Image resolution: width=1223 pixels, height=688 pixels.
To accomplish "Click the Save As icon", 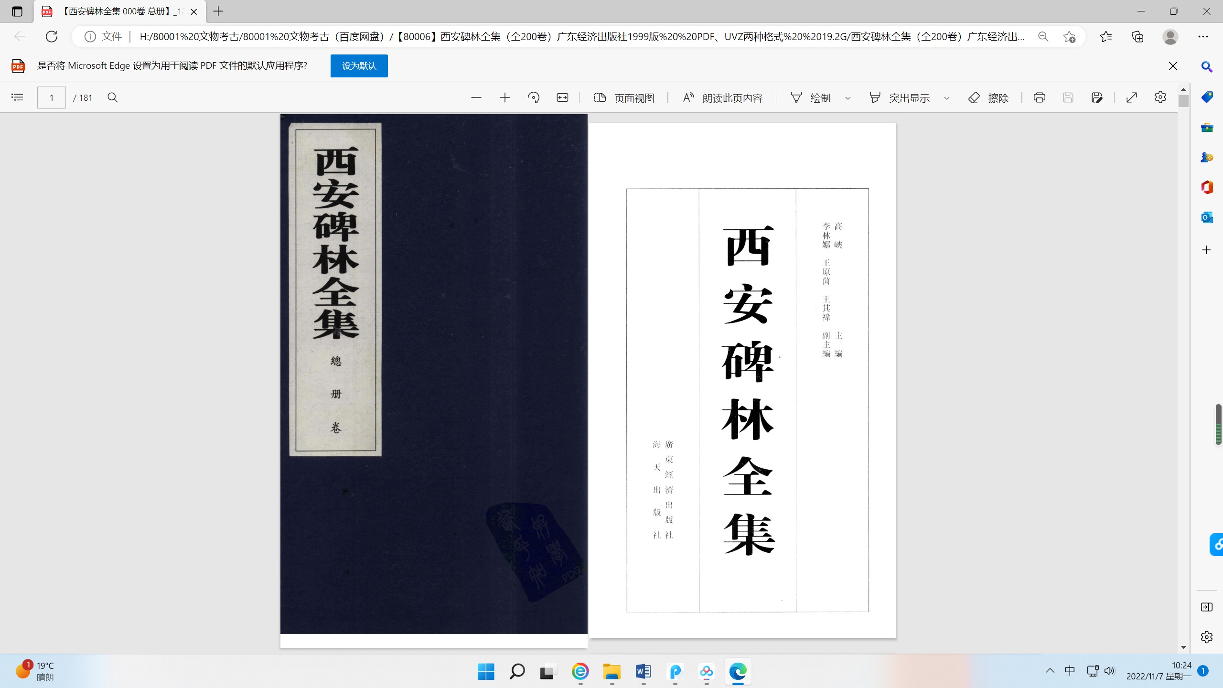I will coord(1097,97).
